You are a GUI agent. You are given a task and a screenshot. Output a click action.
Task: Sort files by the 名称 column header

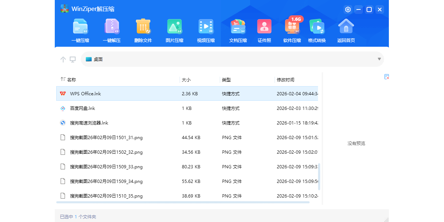tap(72, 80)
